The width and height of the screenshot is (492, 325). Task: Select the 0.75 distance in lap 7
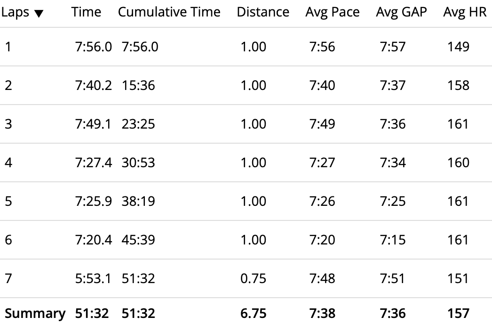(253, 278)
